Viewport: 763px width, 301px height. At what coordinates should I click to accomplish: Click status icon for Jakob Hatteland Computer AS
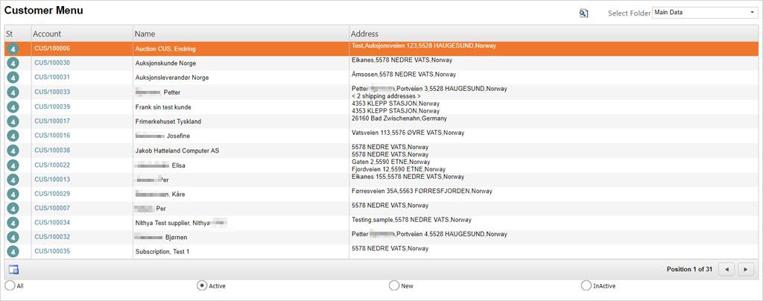(x=13, y=150)
